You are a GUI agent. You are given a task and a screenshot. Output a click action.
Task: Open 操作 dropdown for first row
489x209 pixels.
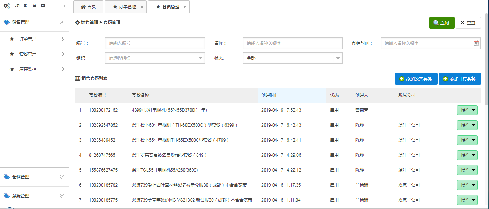pyautogui.click(x=467, y=111)
